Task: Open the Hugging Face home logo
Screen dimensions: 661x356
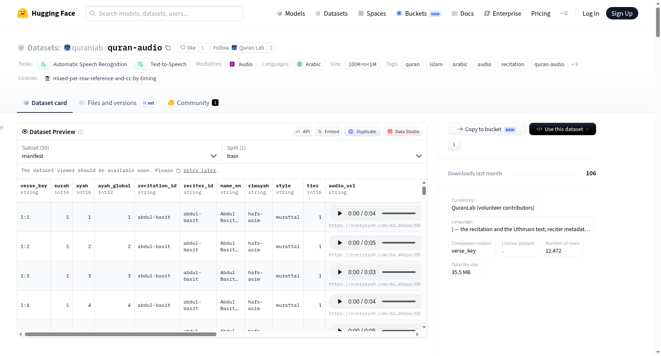Action: (46, 13)
